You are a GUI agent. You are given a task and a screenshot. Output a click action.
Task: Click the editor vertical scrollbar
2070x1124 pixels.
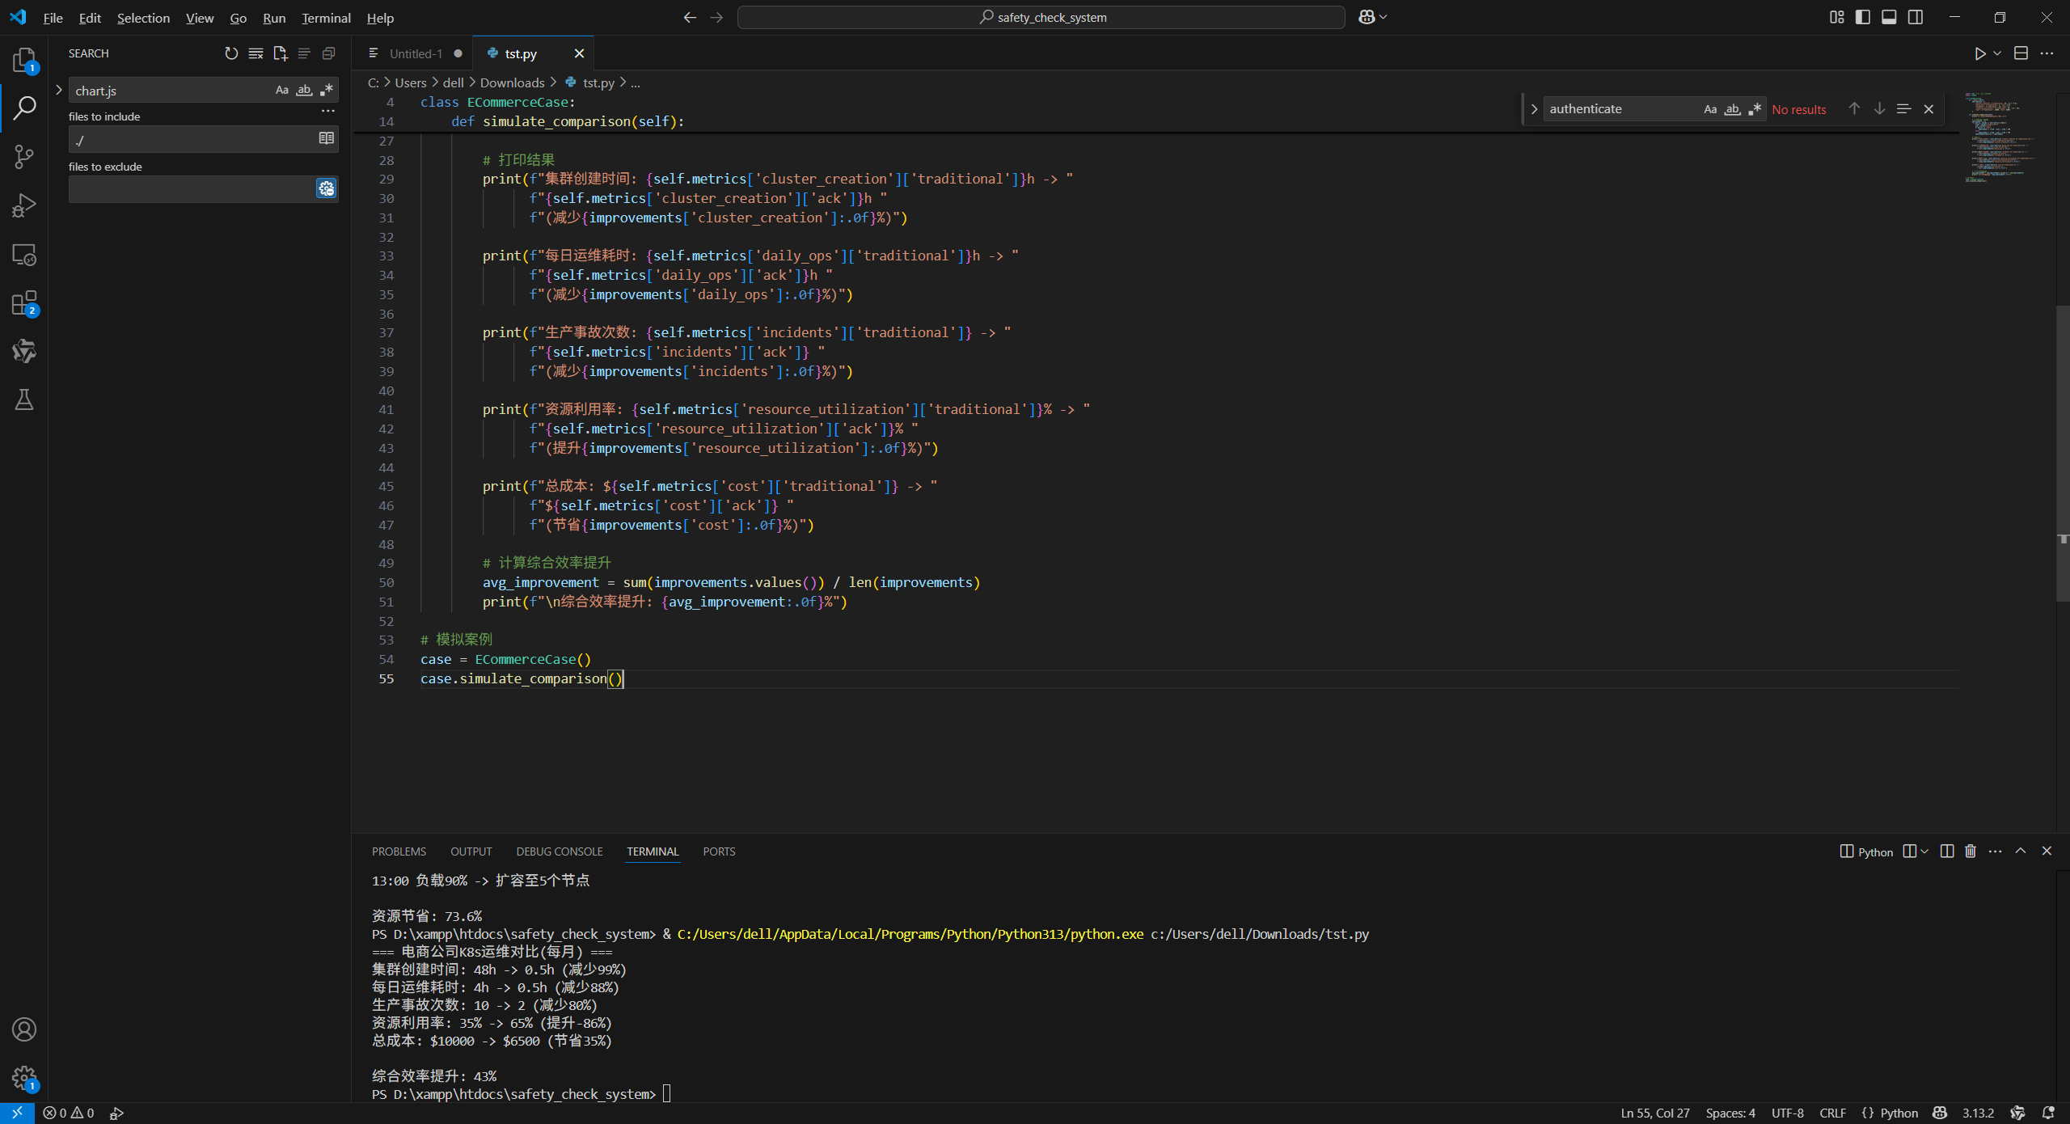tap(2063, 453)
